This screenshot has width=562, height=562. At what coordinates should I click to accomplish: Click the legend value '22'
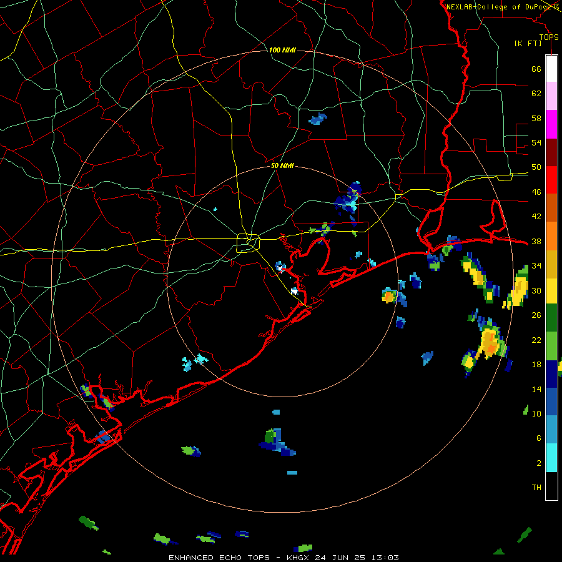tap(536, 340)
